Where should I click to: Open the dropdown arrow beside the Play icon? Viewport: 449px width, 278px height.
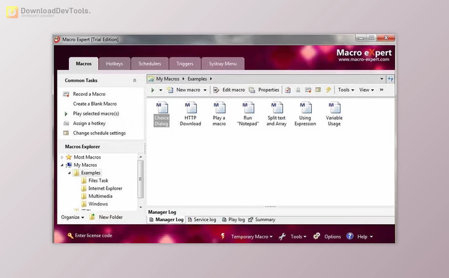(x=160, y=90)
